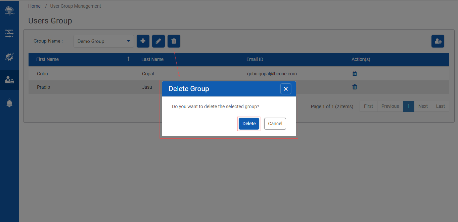Select the Pradip first name cell
The image size is (458, 222).
43,87
